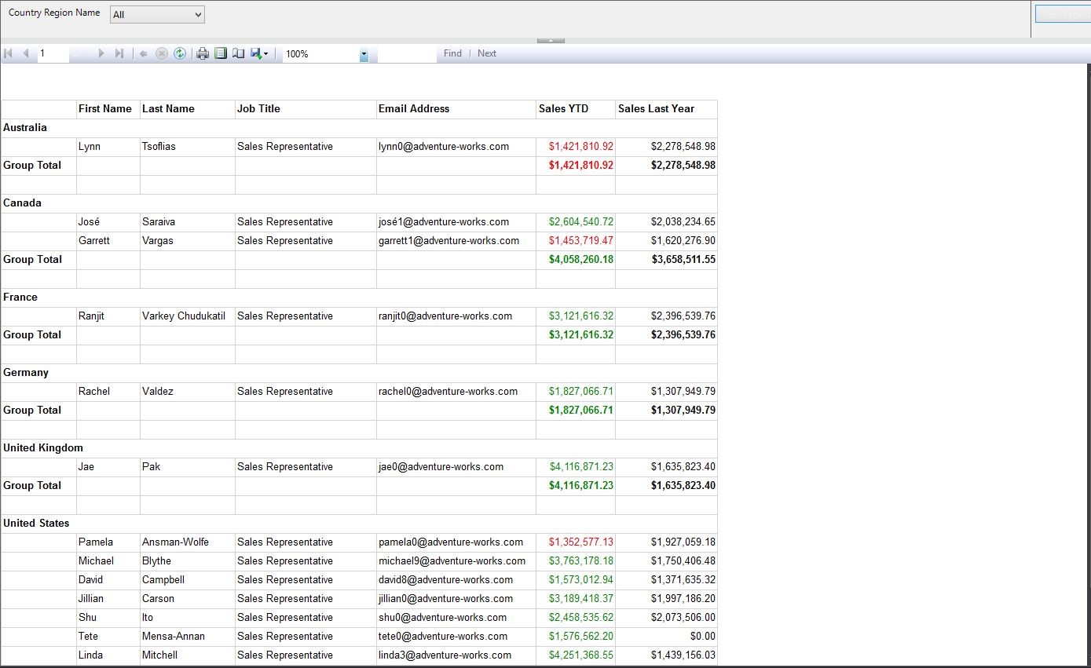Click the current page number field

tap(53, 53)
